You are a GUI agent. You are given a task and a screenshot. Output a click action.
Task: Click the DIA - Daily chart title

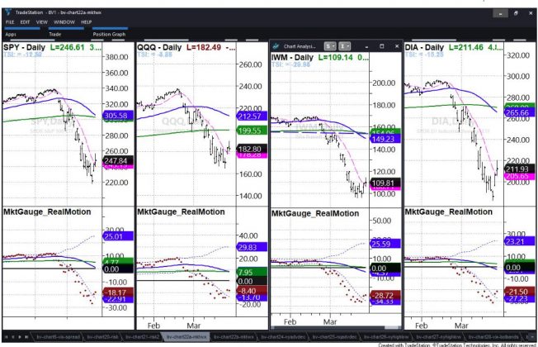pos(424,47)
